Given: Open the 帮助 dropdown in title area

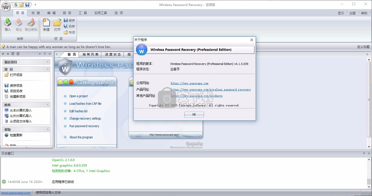Looking at the screenshot, I should 366,13.
